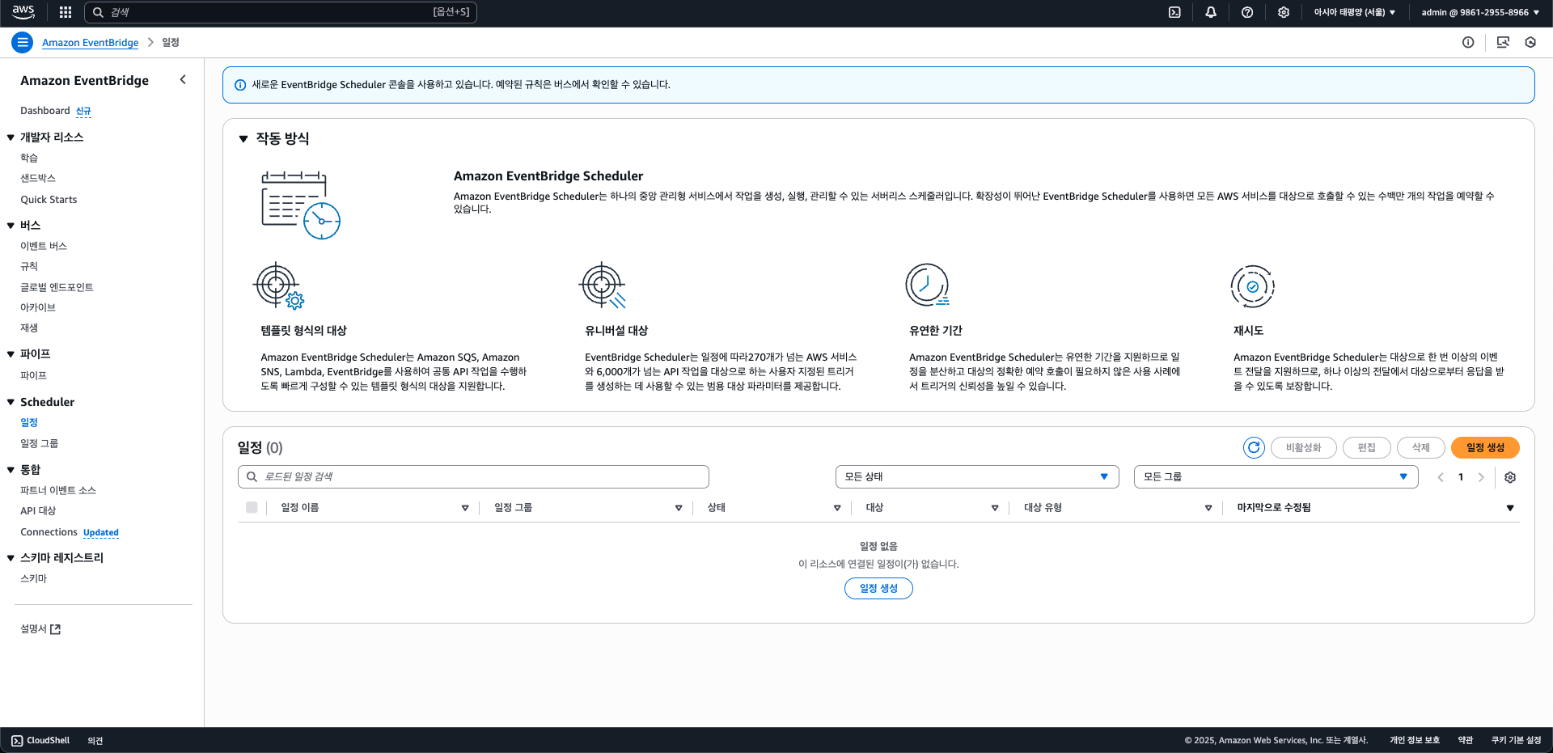Open Quick Starts in the side nav
The image size is (1553, 753).
point(49,200)
